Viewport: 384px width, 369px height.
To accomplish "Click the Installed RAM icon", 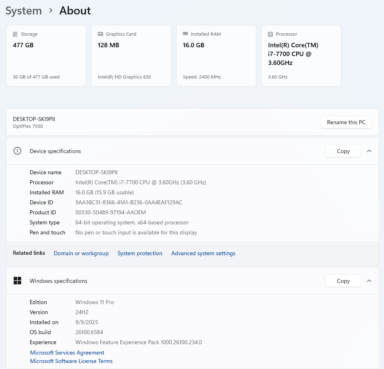I will coord(185,34).
